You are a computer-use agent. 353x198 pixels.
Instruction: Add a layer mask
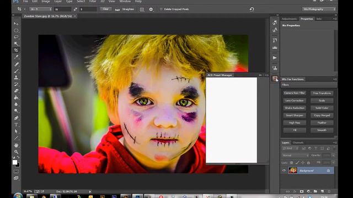click(x=302, y=191)
